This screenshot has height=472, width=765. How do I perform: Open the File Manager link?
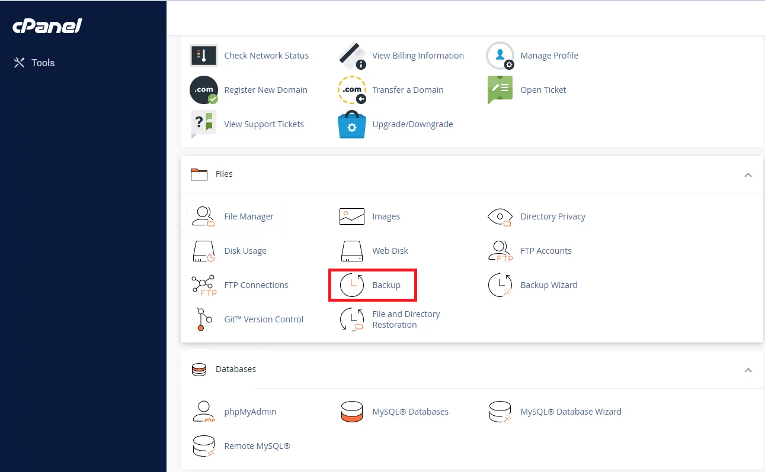tap(249, 216)
